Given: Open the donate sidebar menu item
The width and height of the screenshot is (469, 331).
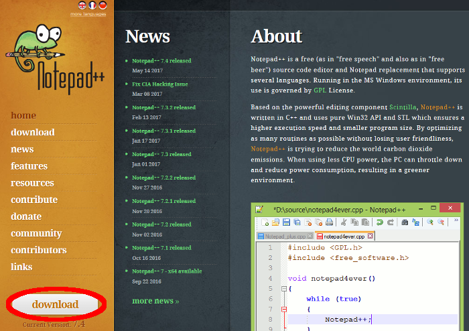Looking at the screenshot, I should pos(26,216).
